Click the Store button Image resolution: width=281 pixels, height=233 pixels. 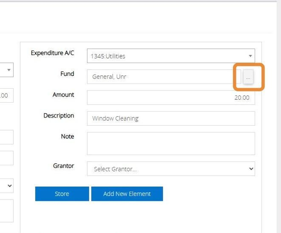[62, 194]
